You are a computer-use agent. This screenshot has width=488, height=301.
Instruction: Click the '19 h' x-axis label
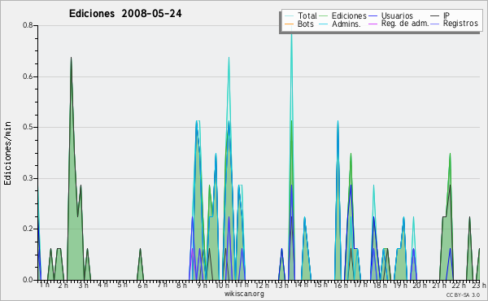[400, 285]
